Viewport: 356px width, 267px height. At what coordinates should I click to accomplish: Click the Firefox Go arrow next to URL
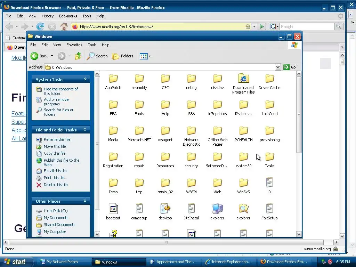pos(262,26)
